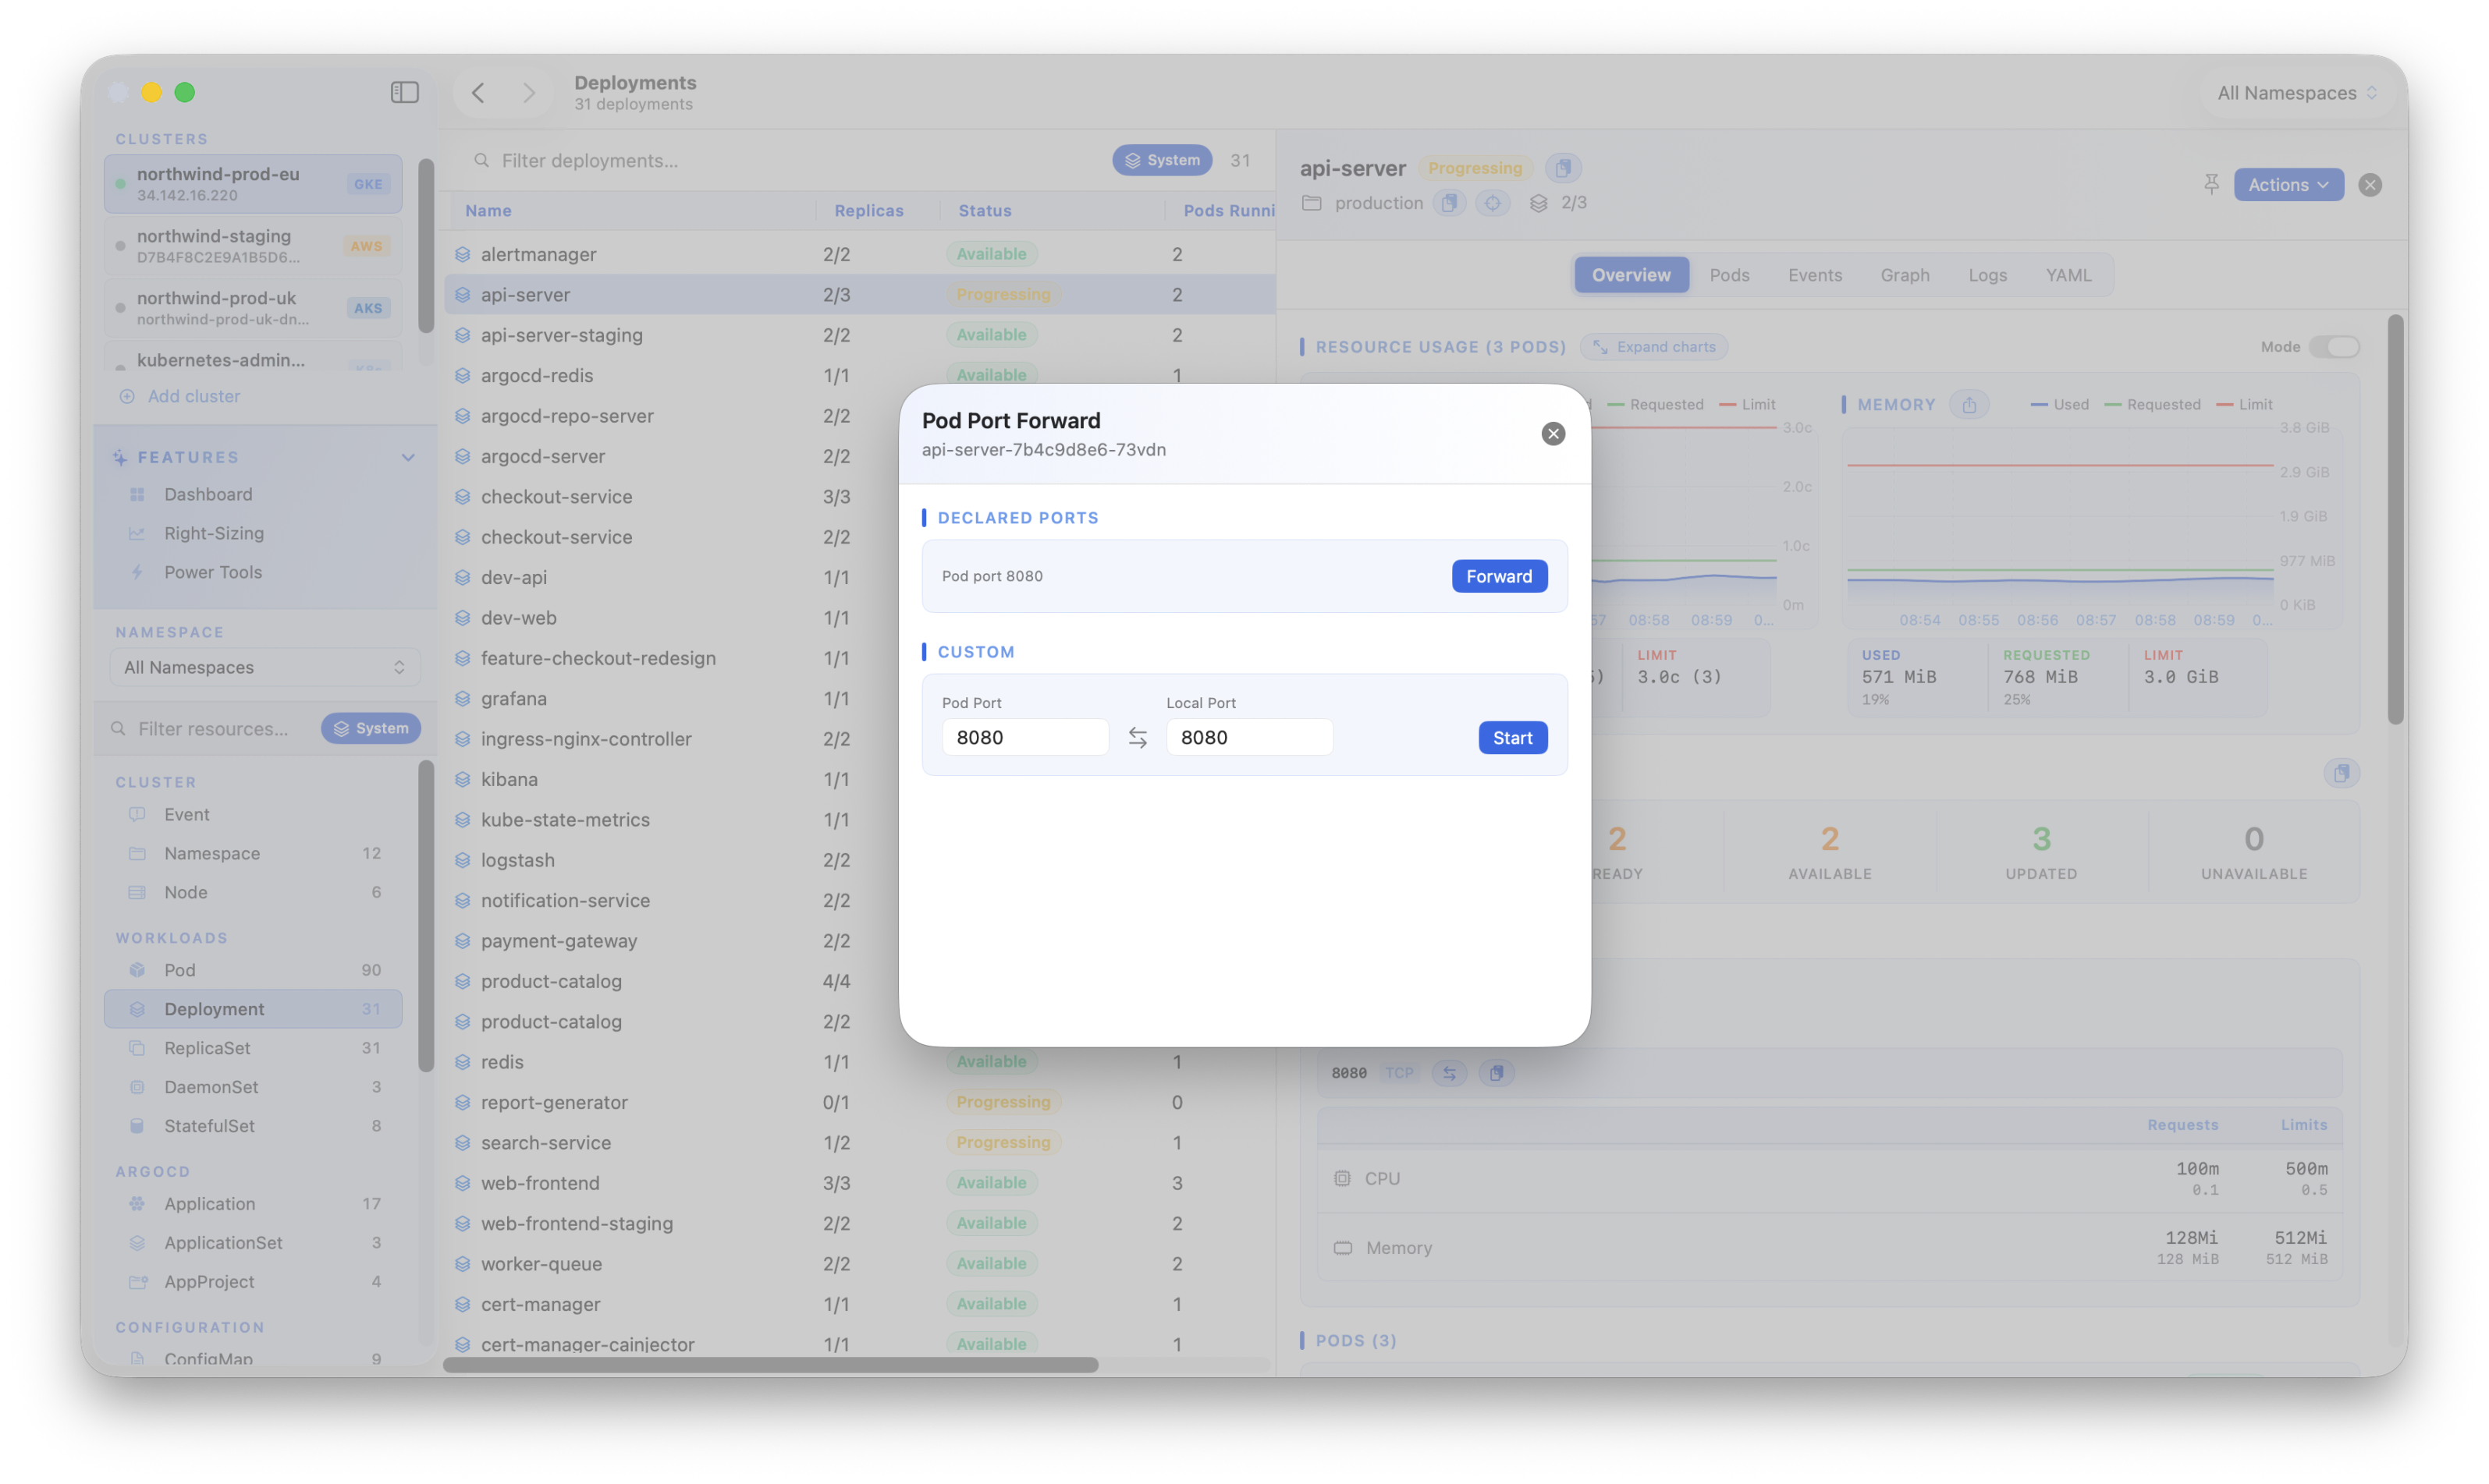The image size is (2489, 1484).
Task: Select the api-server-staging deployment row
Action: [859, 335]
